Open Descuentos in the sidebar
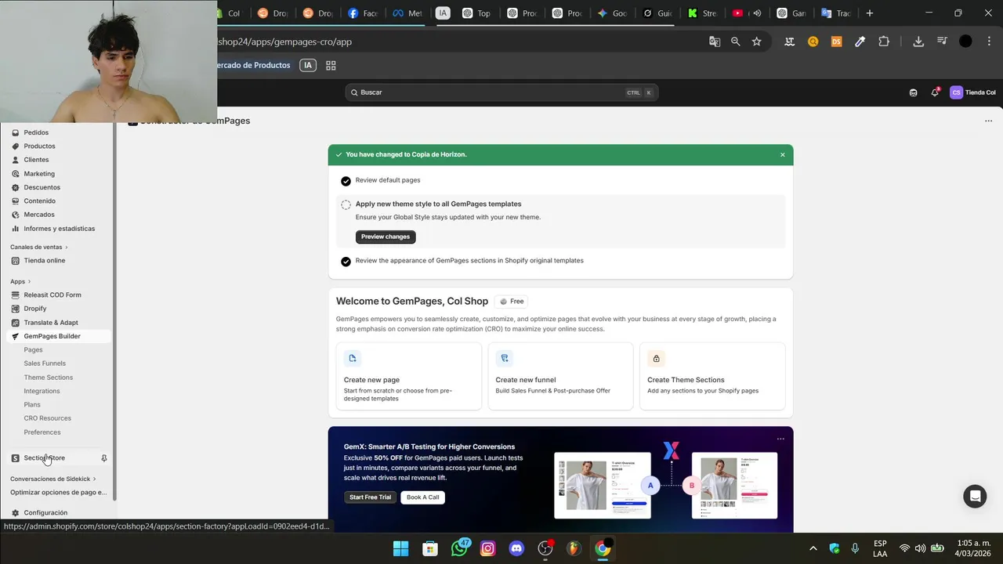Screen dimensions: 1003x564 tap(42, 187)
